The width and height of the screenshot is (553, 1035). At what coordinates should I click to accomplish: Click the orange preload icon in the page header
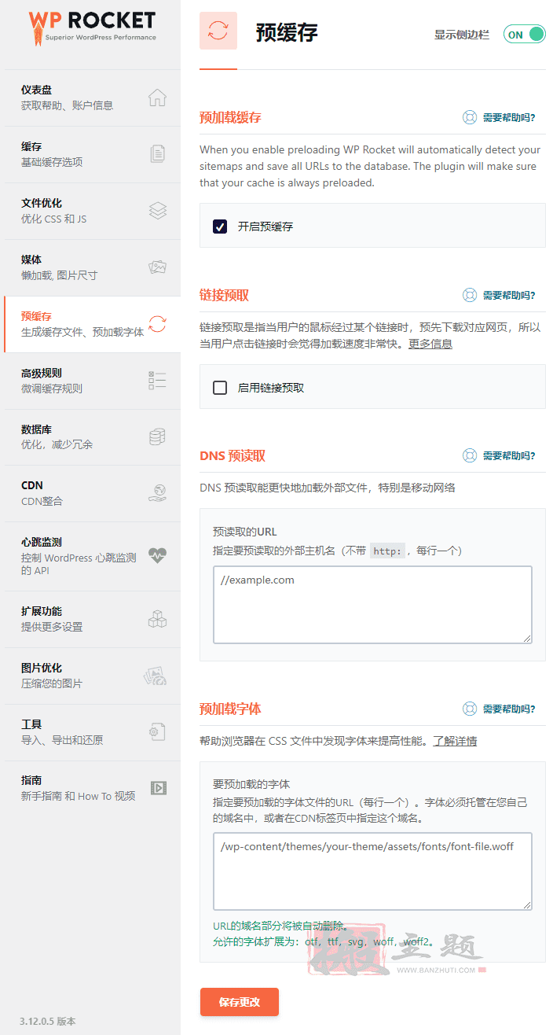pyautogui.click(x=218, y=31)
